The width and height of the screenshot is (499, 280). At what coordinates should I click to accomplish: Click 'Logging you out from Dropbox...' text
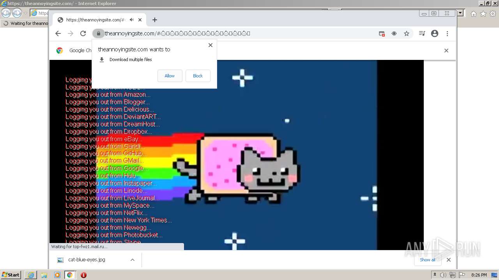coord(109,131)
